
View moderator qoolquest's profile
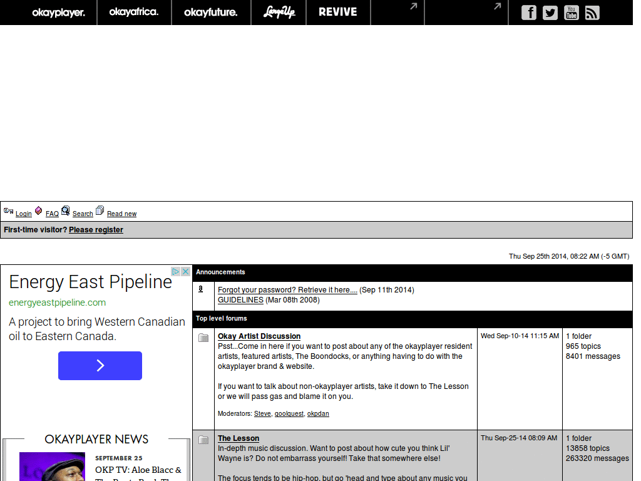[289, 413]
